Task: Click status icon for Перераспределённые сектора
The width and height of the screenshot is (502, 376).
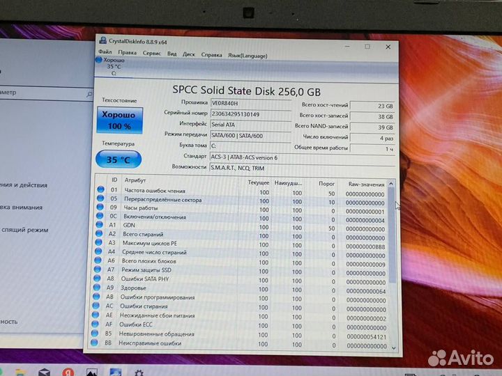Action: (100, 198)
